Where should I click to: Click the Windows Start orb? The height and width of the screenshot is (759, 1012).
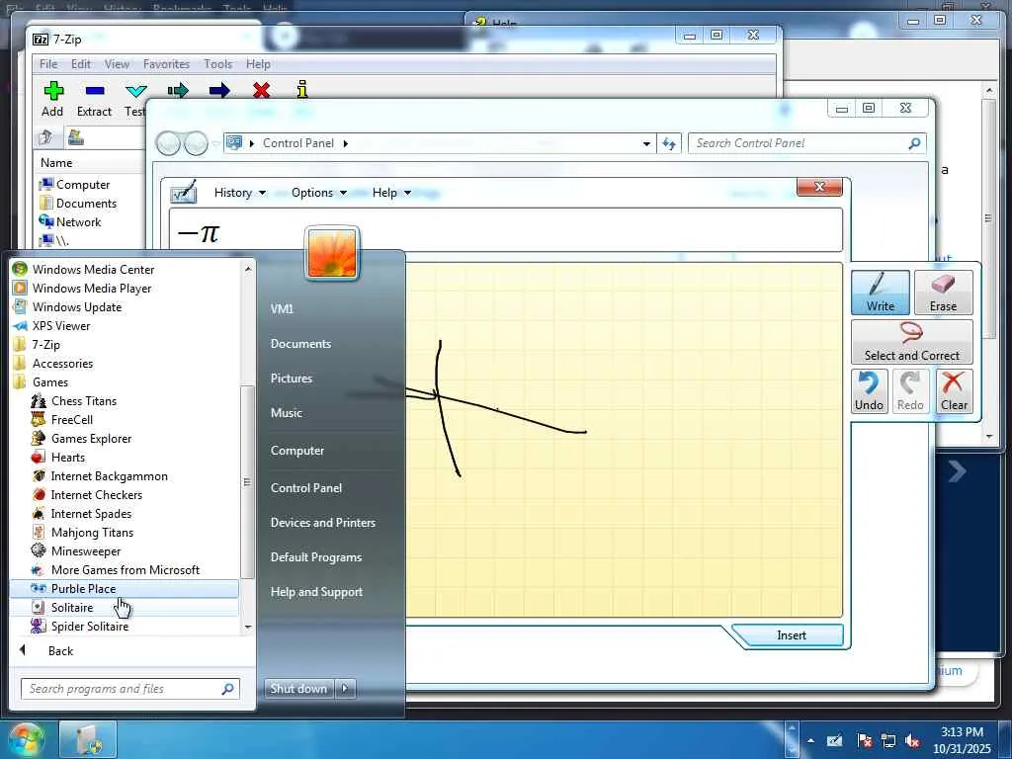click(x=25, y=739)
